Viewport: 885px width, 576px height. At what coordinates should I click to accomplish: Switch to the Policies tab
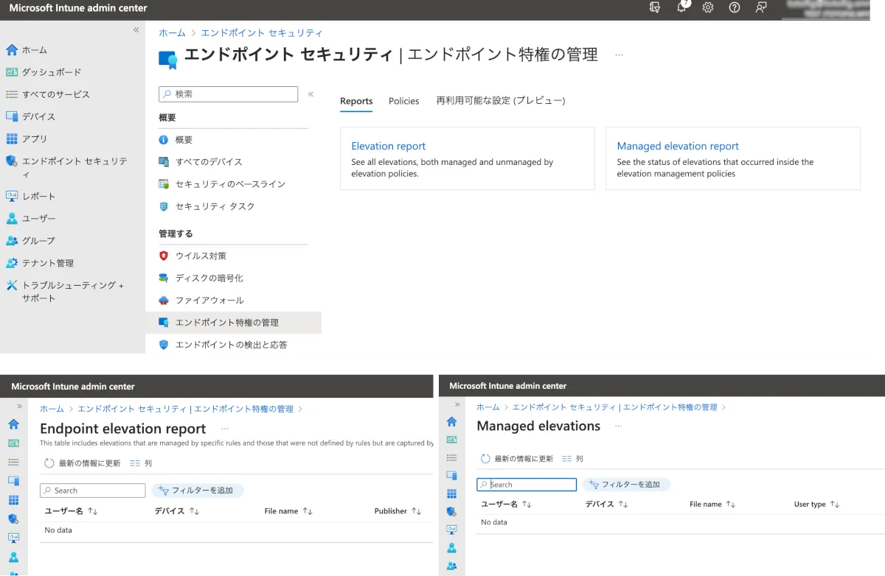[403, 101]
